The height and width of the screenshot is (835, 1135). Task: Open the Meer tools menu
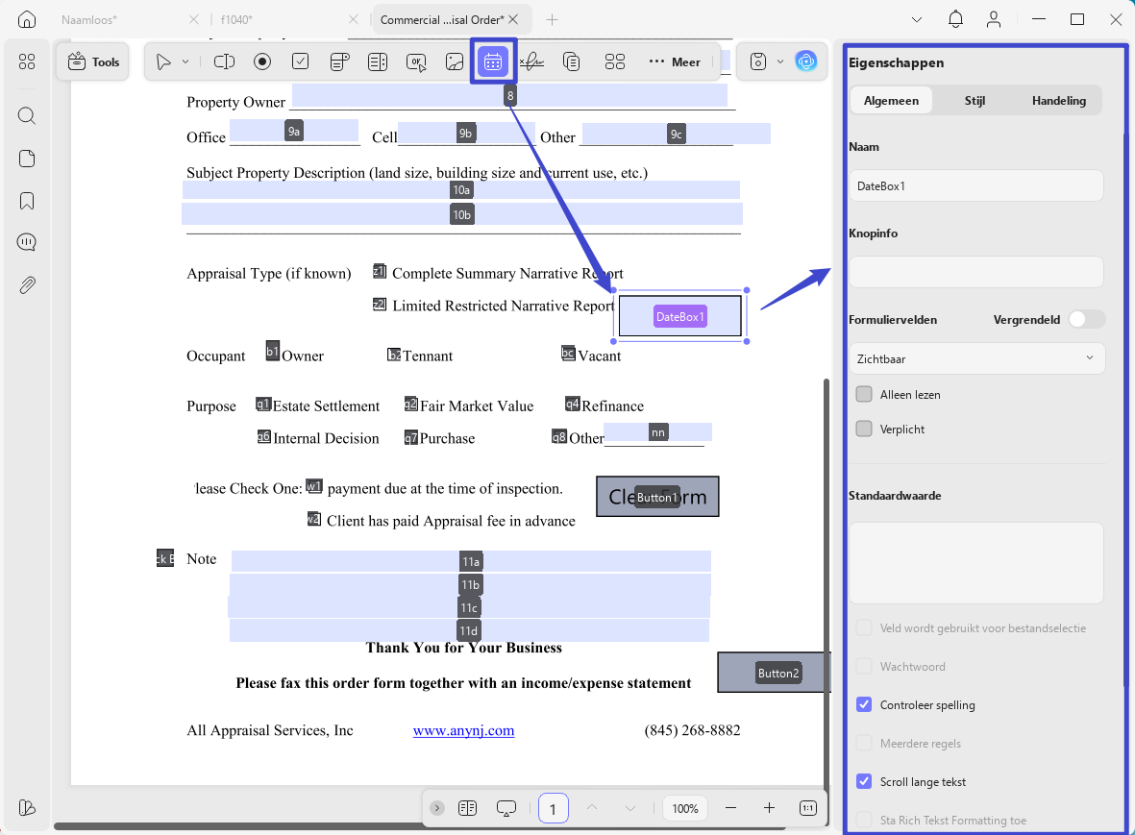click(675, 62)
